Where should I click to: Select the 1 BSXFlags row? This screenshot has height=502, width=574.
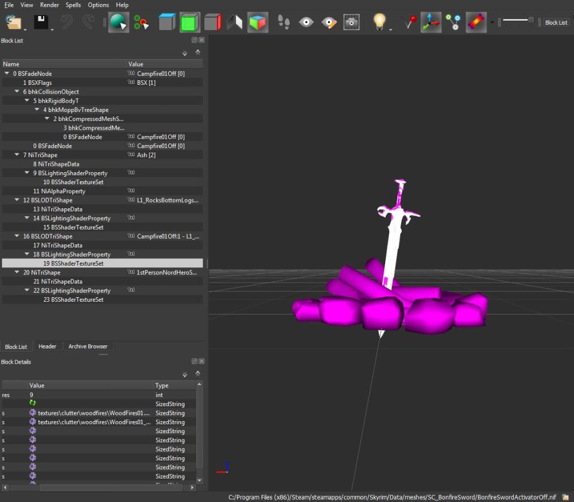pos(103,83)
